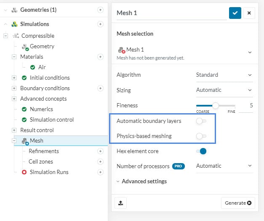Image resolution: width=264 pixels, height=221 pixels.
Task: Add a mesh refinement via plus icon
Action: pos(100,151)
